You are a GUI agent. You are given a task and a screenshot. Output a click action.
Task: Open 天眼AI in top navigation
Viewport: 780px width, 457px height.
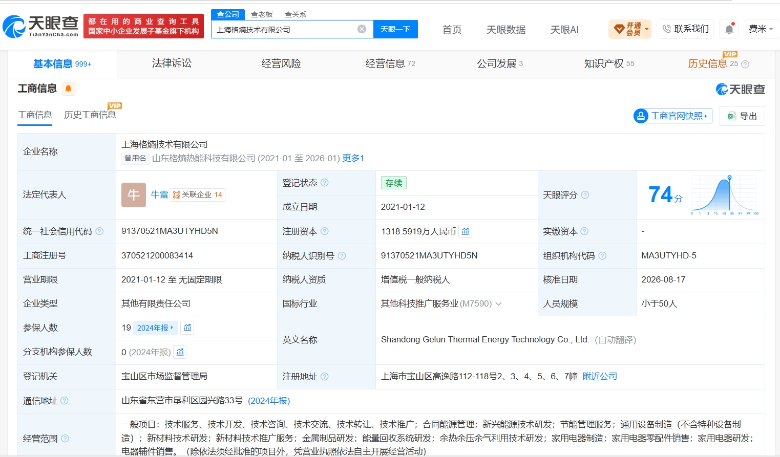point(564,30)
